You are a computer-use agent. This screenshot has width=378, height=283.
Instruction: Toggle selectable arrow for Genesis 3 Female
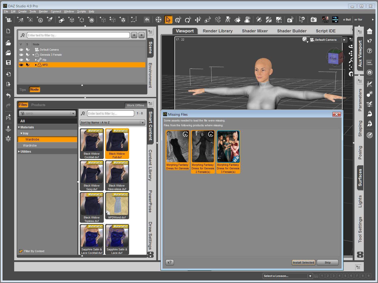point(28,55)
